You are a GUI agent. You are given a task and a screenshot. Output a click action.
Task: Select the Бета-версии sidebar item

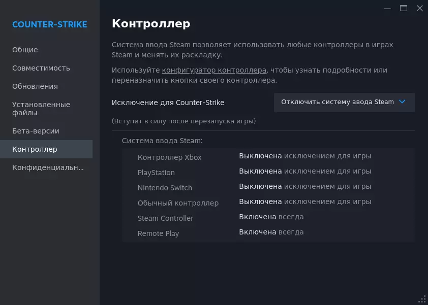point(36,131)
